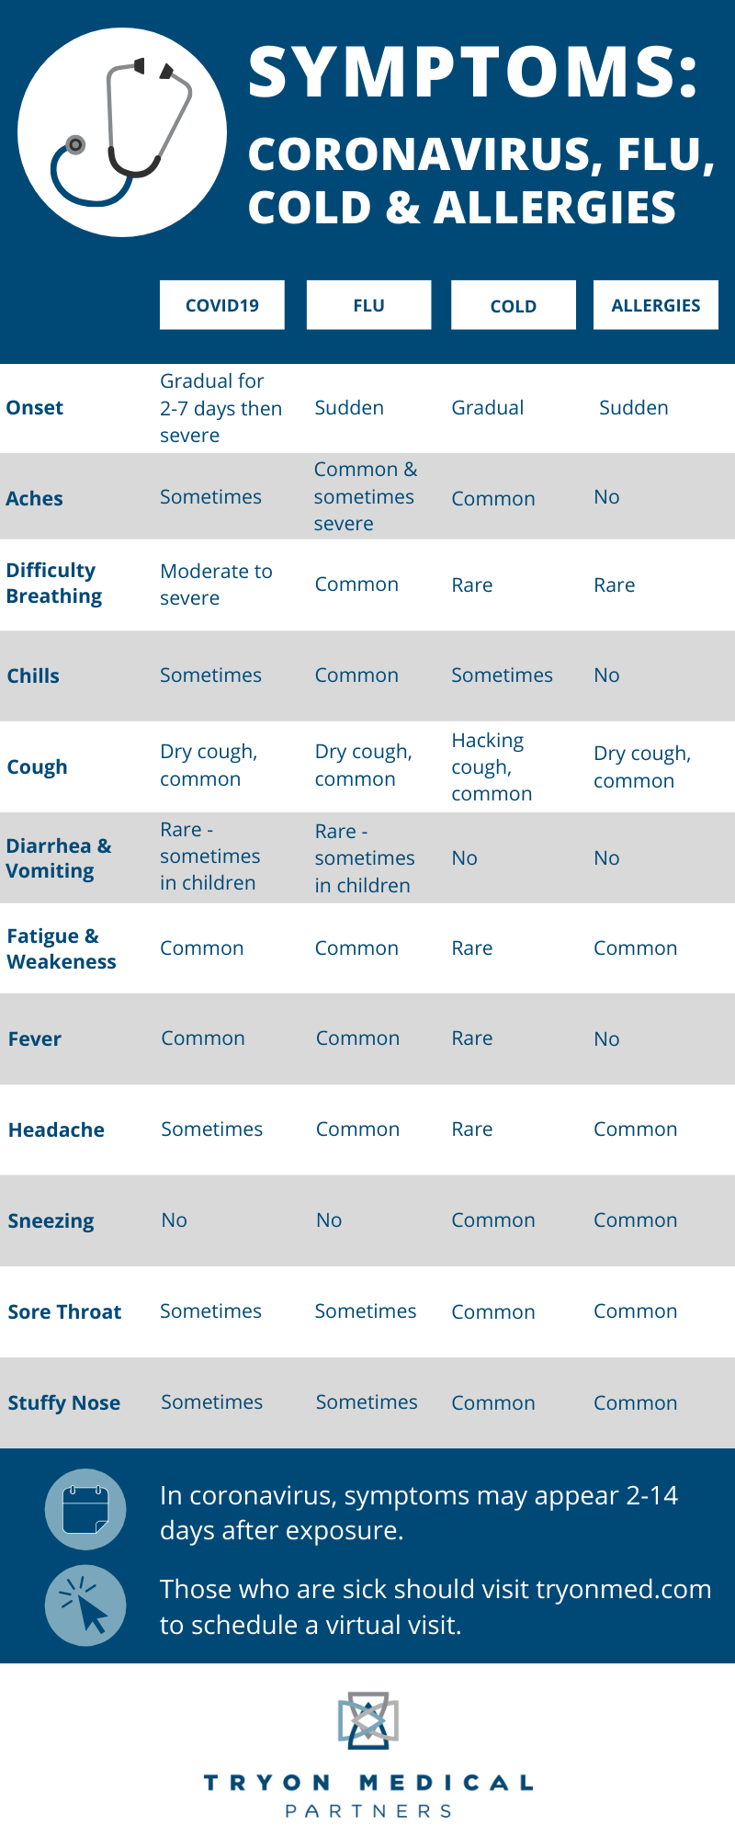Select the FLU column header
735x1838 pixels.
(368, 305)
